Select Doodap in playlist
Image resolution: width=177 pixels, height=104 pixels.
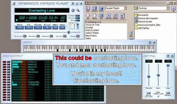(106, 28)
